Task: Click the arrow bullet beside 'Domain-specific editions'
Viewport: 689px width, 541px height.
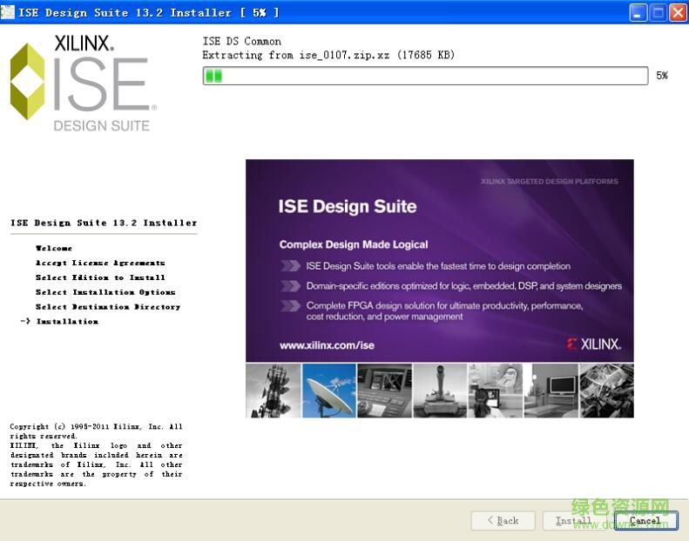Action: tap(290, 286)
